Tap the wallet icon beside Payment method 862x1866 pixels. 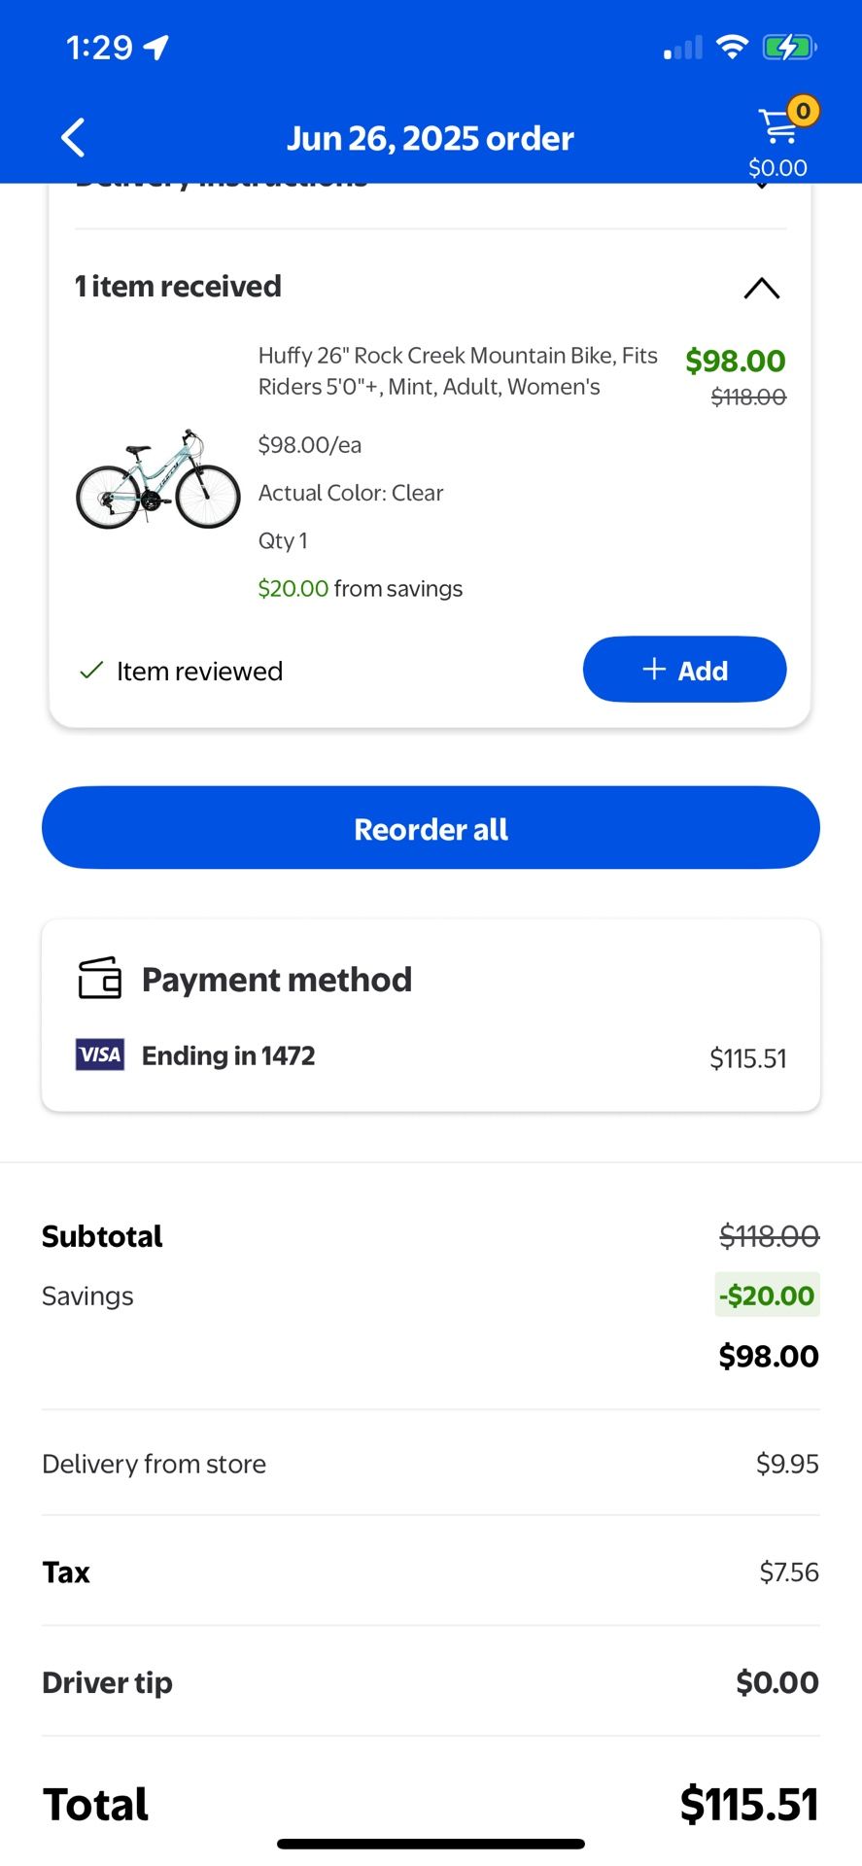99,978
